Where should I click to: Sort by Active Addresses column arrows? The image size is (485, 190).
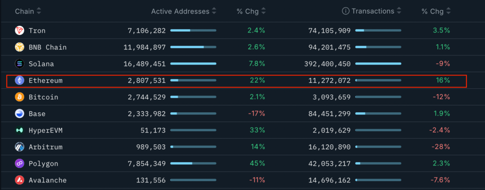214,11
